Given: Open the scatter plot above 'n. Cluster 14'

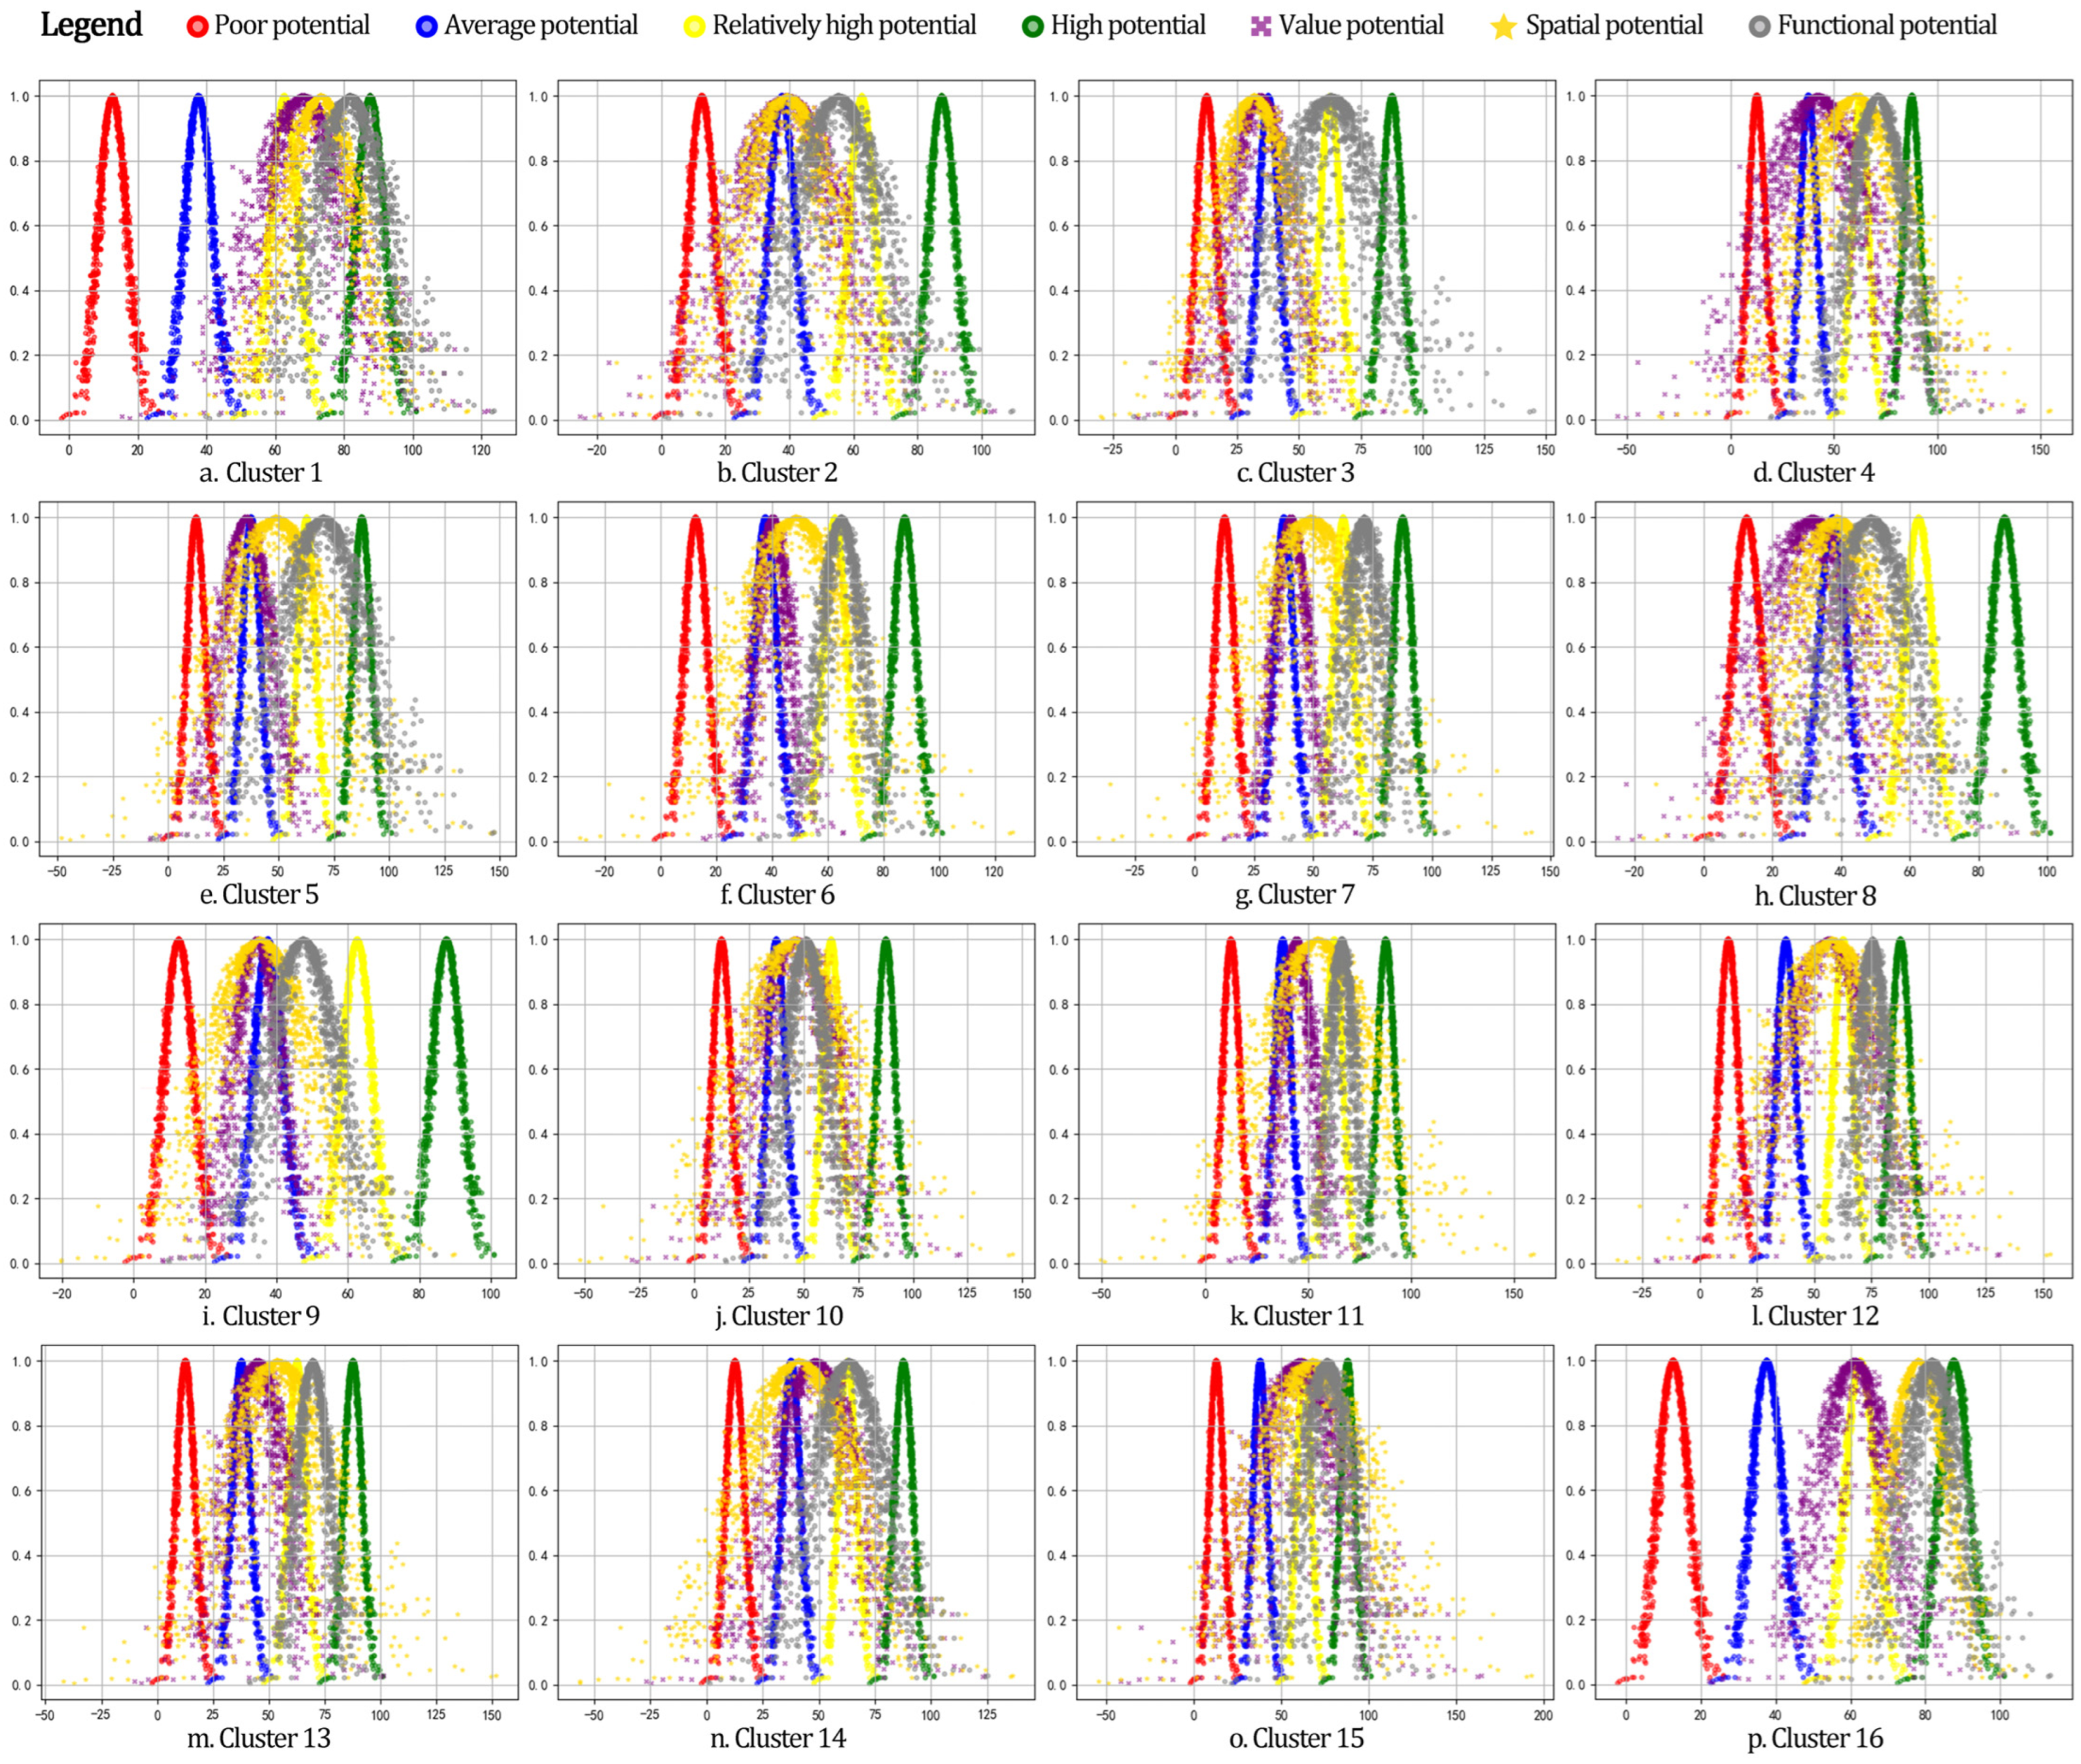Looking at the screenshot, I should click(796, 1522).
